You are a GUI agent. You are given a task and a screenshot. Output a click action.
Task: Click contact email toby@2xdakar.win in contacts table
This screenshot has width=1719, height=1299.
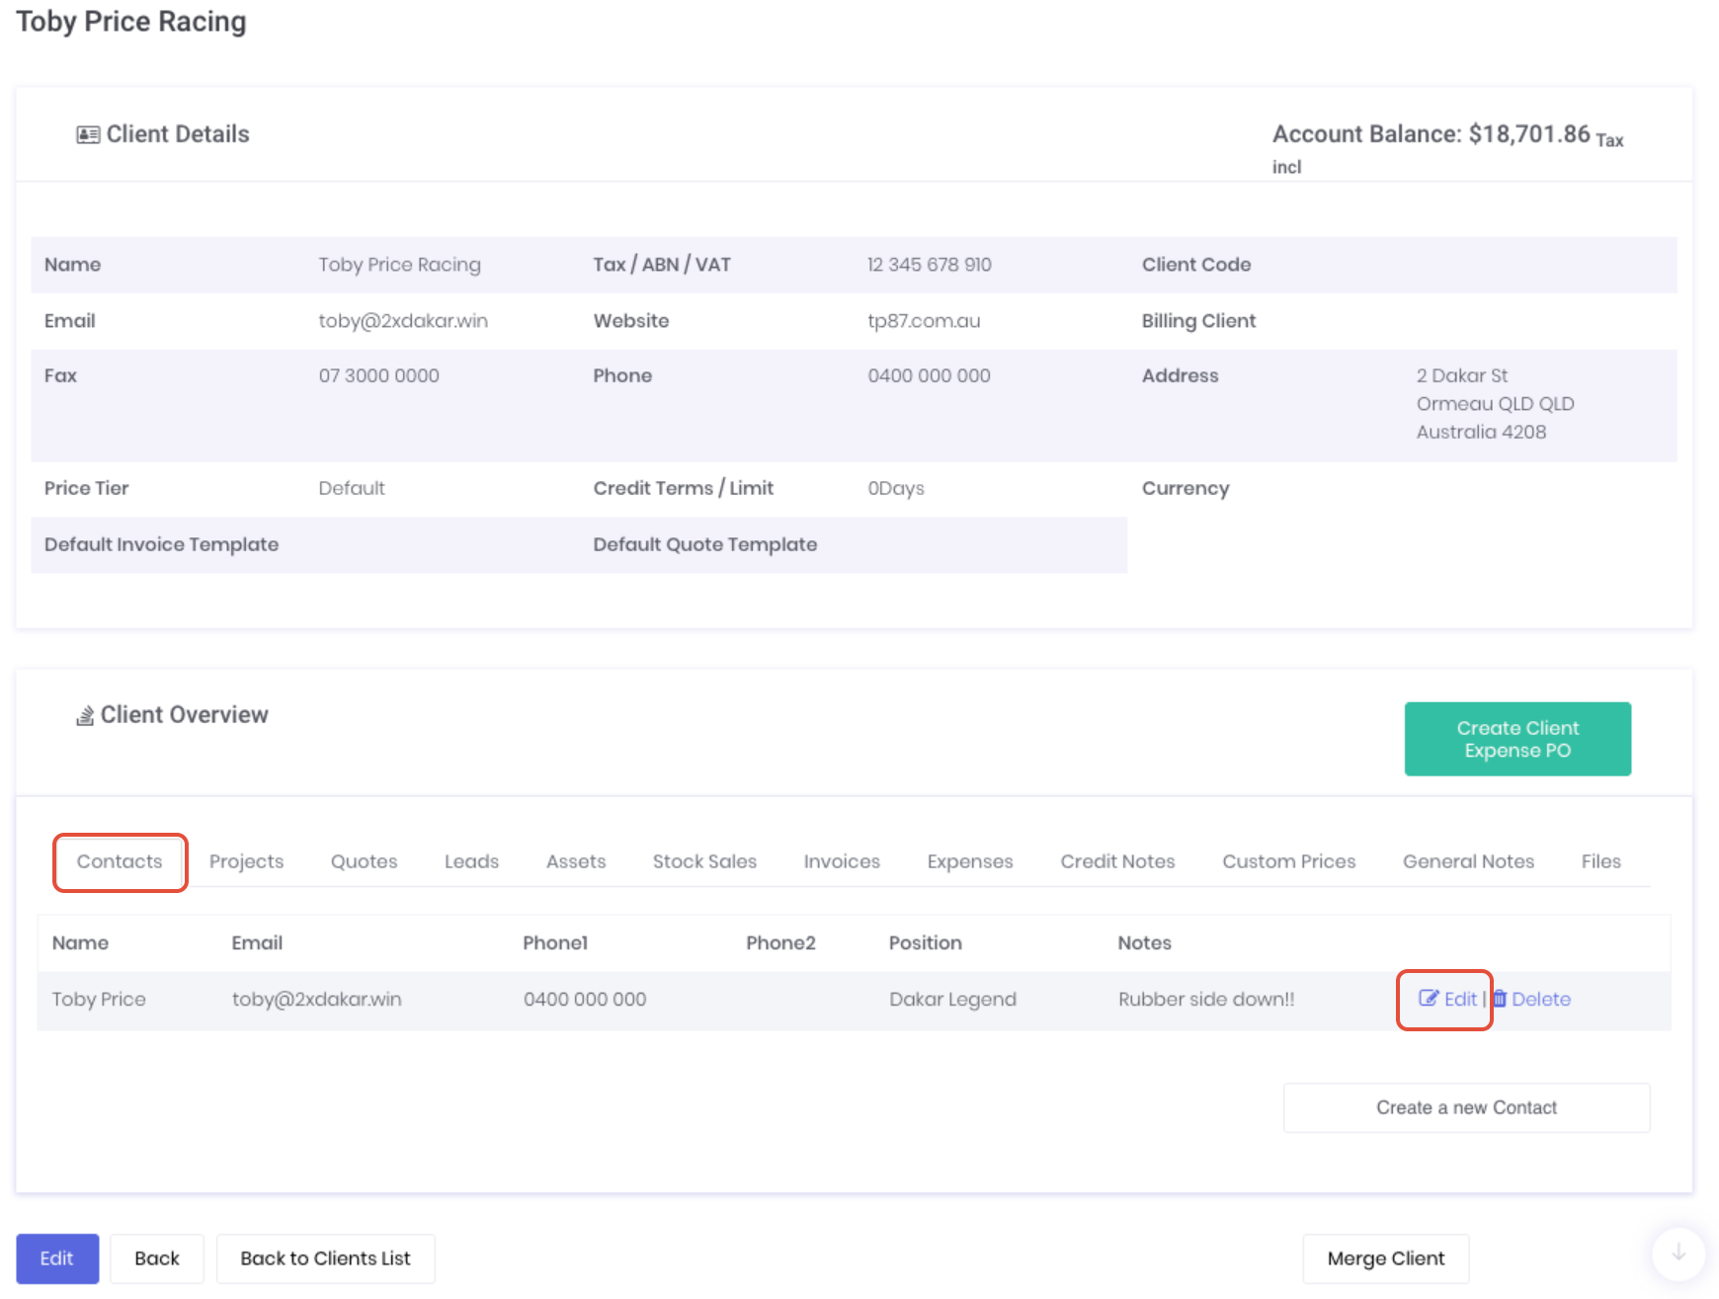[316, 999]
